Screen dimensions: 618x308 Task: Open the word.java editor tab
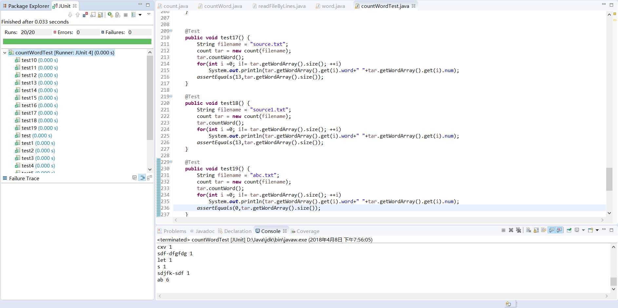pyautogui.click(x=330, y=6)
